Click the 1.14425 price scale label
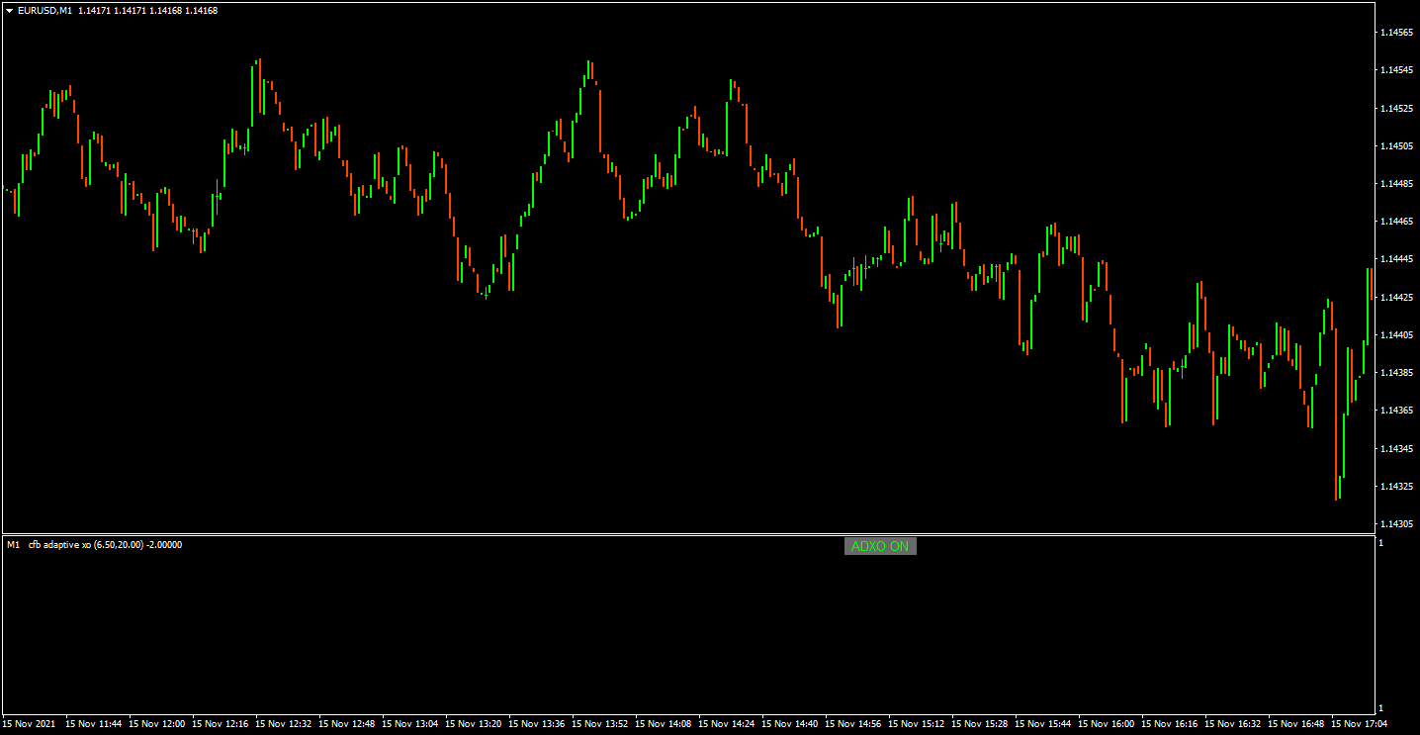Image resolution: width=1420 pixels, height=735 pixels. pos(1396,298)
